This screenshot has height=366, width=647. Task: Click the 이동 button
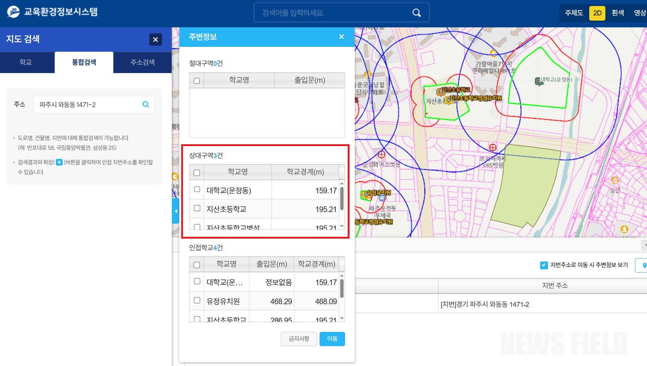332,339
